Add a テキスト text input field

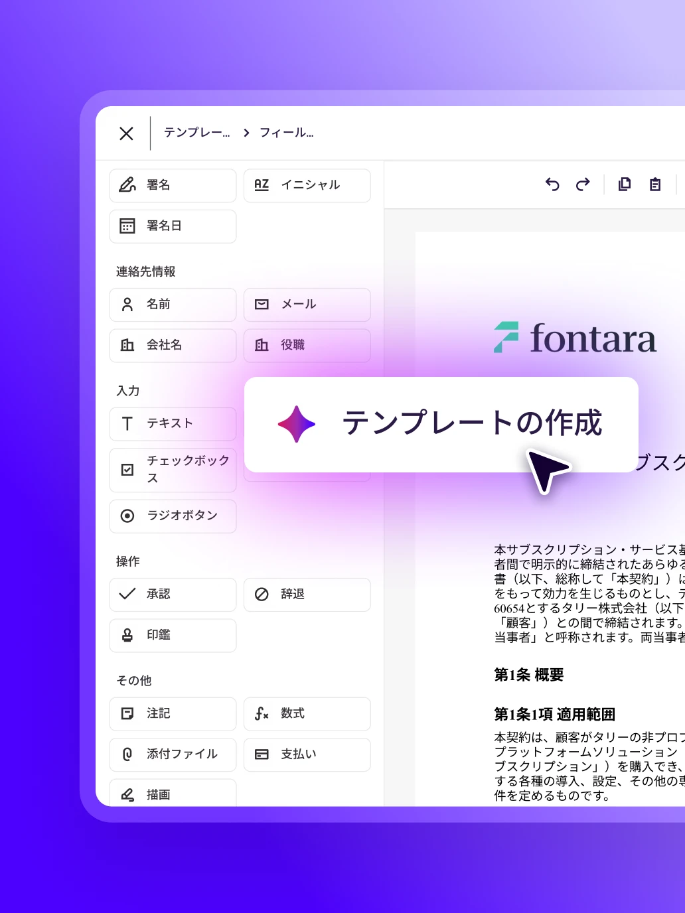[x=173, y=424]
